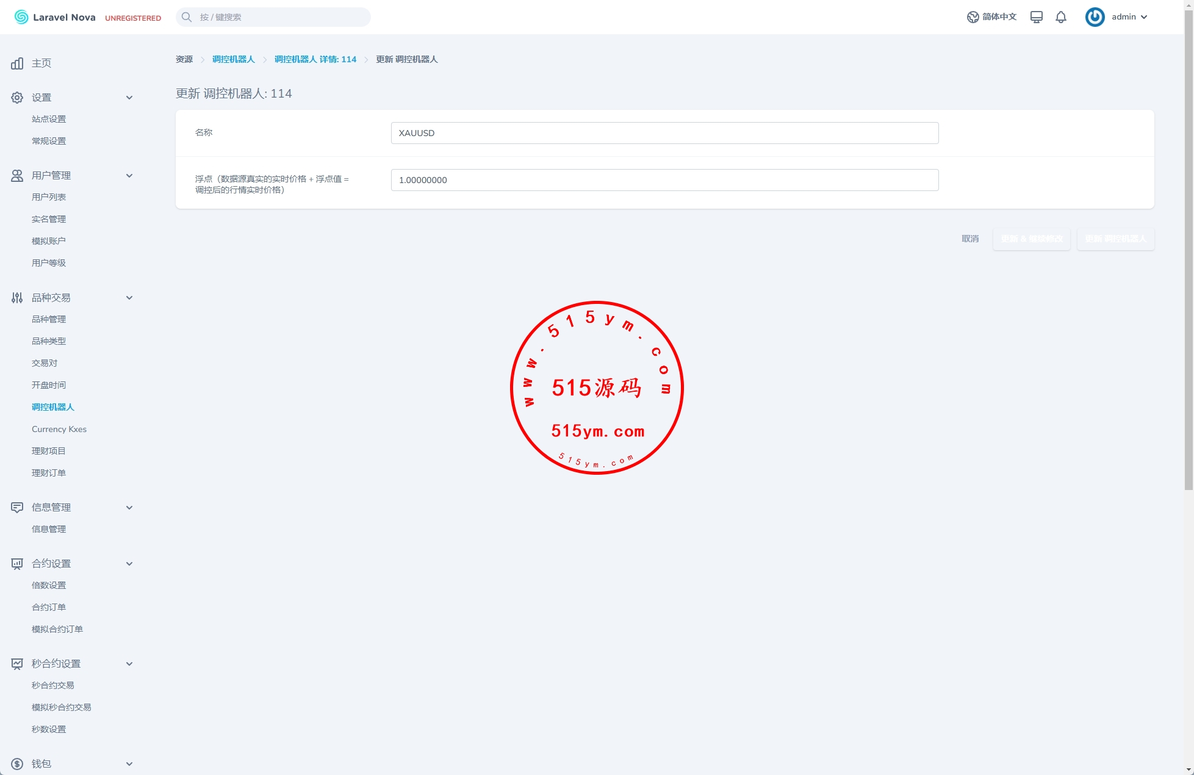1194x775 pixels.
Task: Go to 用户列表 in sidebar
Action: click(x=49, y=197)
